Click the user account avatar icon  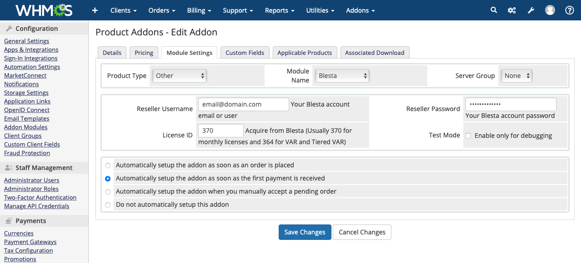(550, 10)
